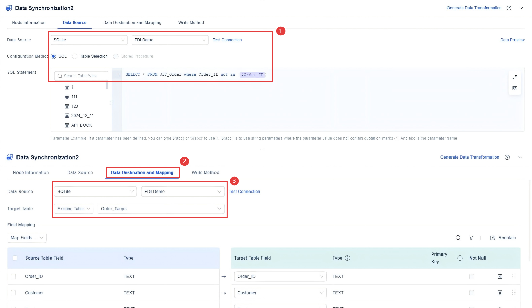Check the Order_ID source field checkbox
This screenshot has height=308, width=532.
(13, 277)
